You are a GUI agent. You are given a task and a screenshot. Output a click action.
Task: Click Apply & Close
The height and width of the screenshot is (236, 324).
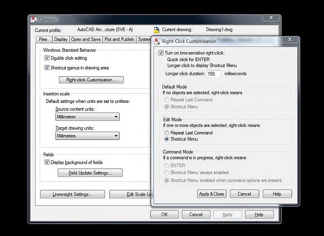coord(211,194)
